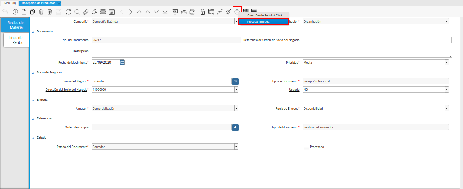The width and height of the screenshot is (463, 189).
Task: Click the process gear icon
Action: click(x=237, y=12)
